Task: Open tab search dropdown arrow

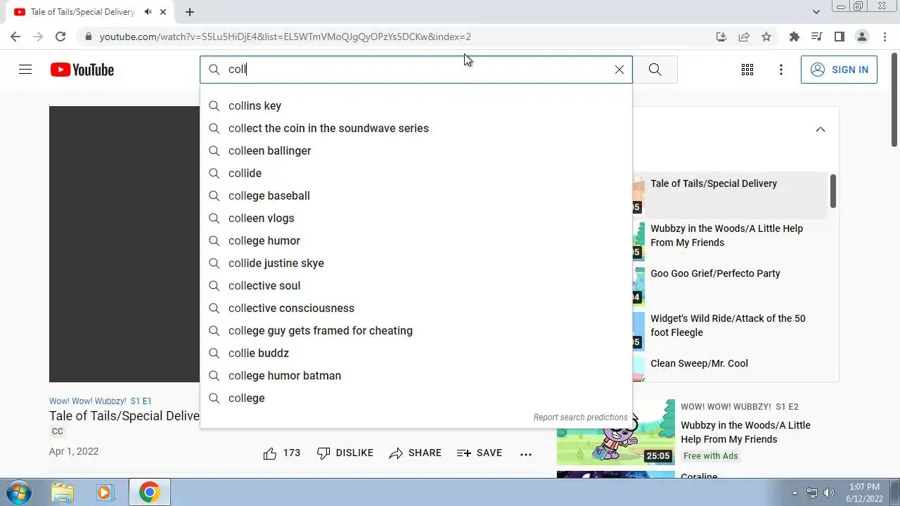Action: (x=816, y=12)
